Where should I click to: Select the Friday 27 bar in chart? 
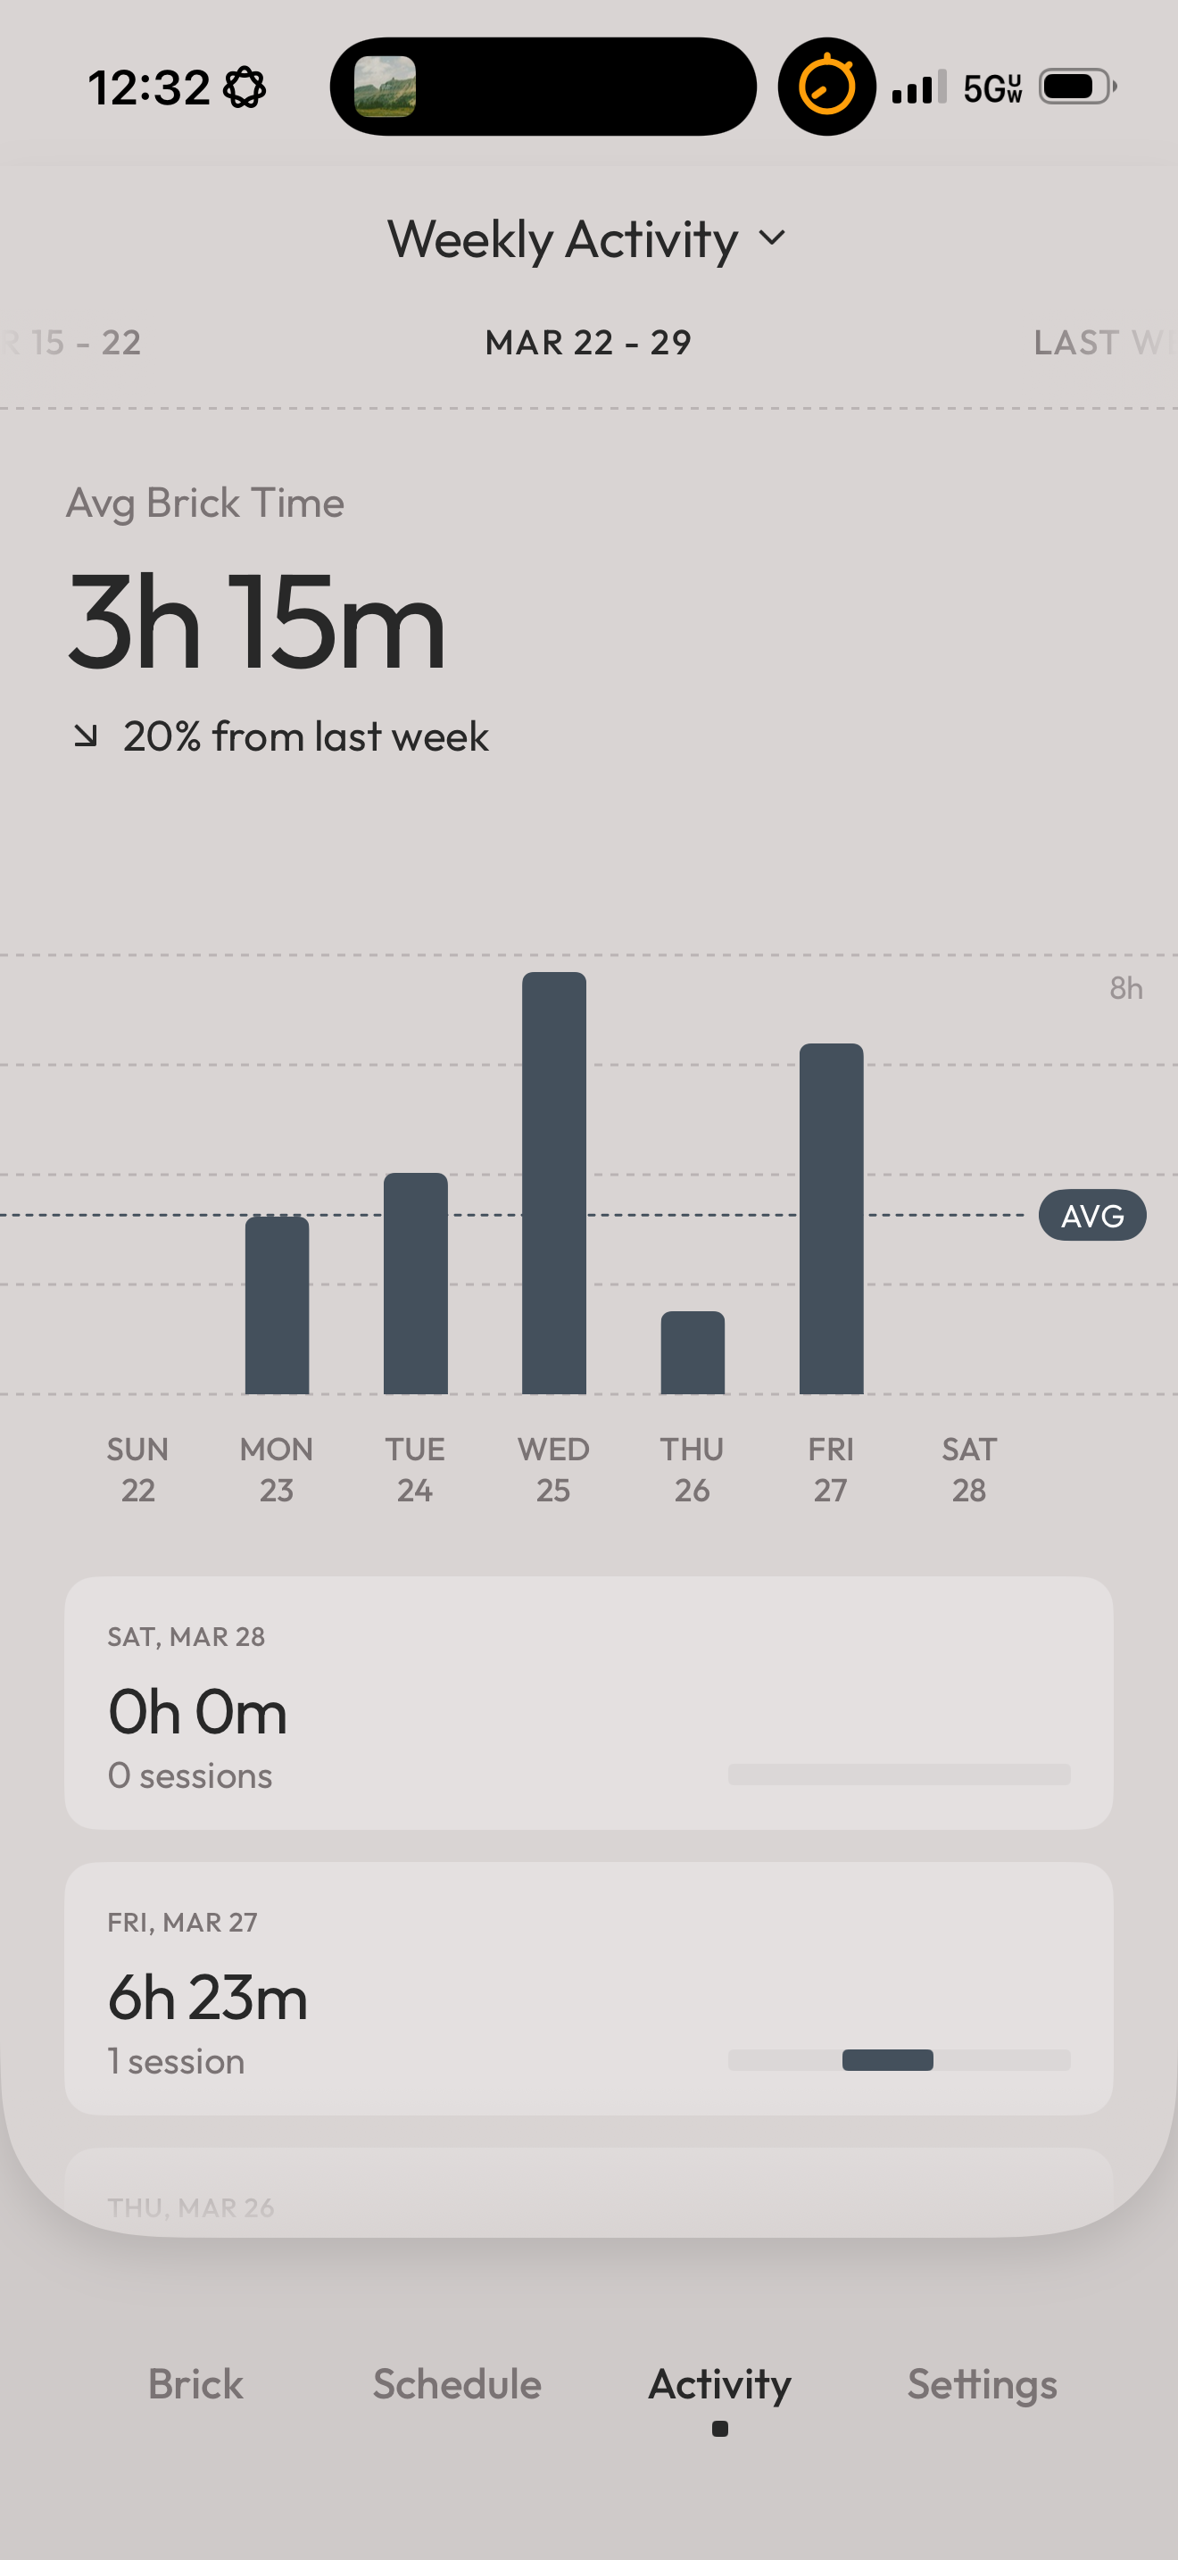coord(832,1218)
